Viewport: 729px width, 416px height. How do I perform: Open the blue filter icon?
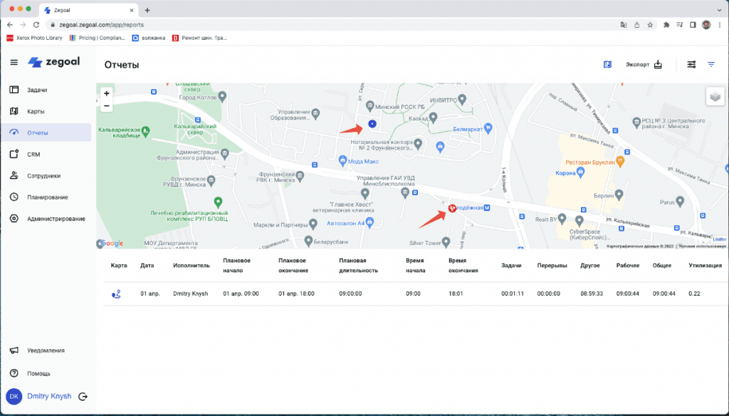(x=710, y=64)
